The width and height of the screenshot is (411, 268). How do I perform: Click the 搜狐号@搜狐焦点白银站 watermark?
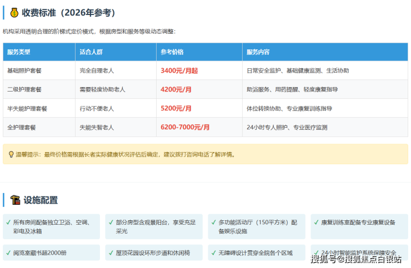[x=355, y=259]
